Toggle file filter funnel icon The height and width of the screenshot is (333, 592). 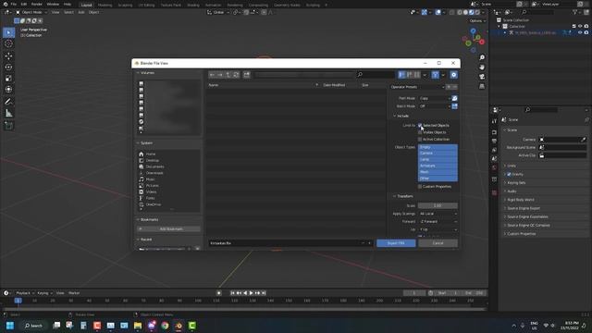click(x=436, y=75)
